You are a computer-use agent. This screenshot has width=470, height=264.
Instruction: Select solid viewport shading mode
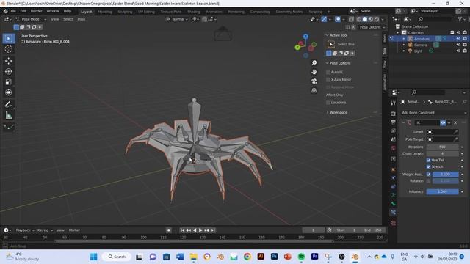pos(365,19)
